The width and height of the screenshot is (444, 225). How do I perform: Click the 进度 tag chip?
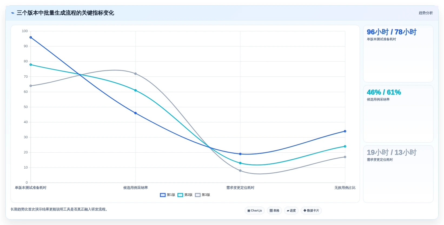291,211
